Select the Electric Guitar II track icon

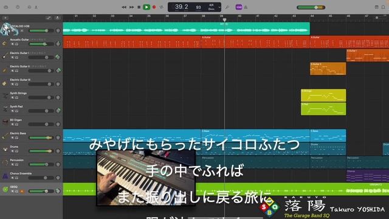coord(5,71)
